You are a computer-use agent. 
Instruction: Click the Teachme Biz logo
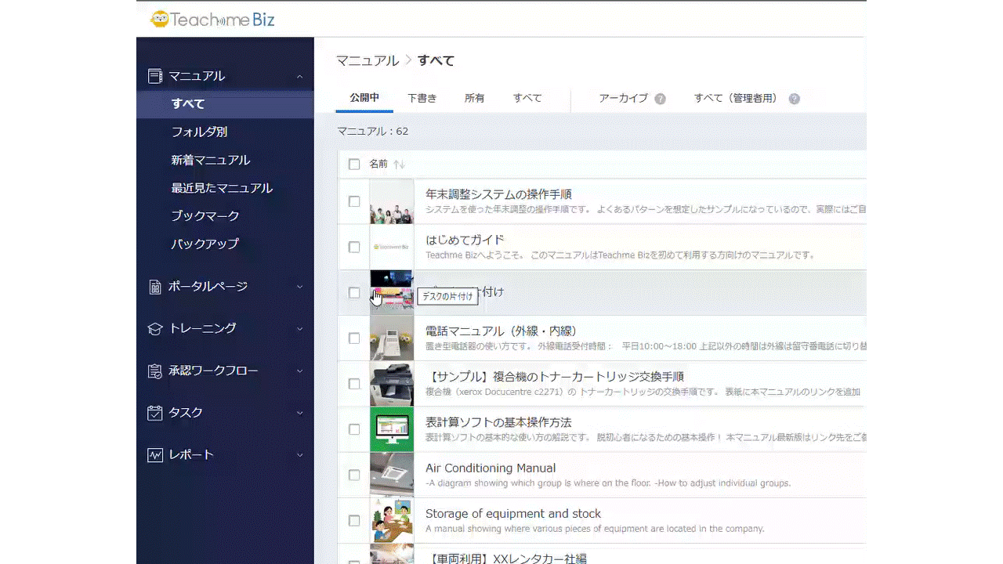point(212,20)
